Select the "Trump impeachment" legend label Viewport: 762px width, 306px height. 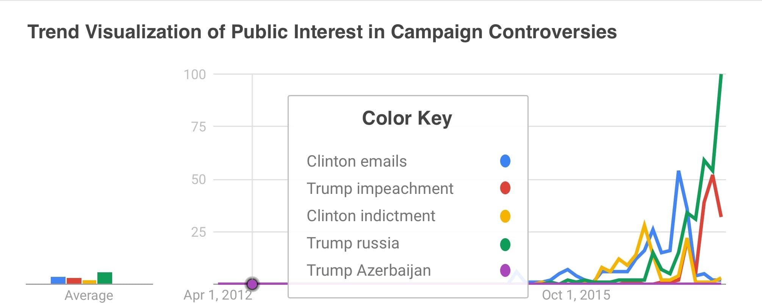tap(380, 189)
